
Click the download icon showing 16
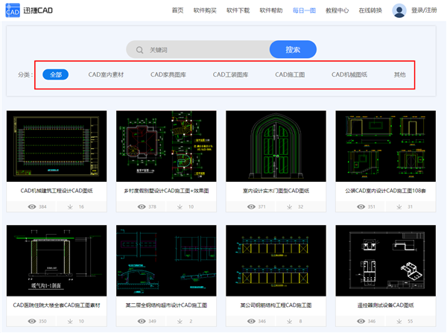click(71, 206)
